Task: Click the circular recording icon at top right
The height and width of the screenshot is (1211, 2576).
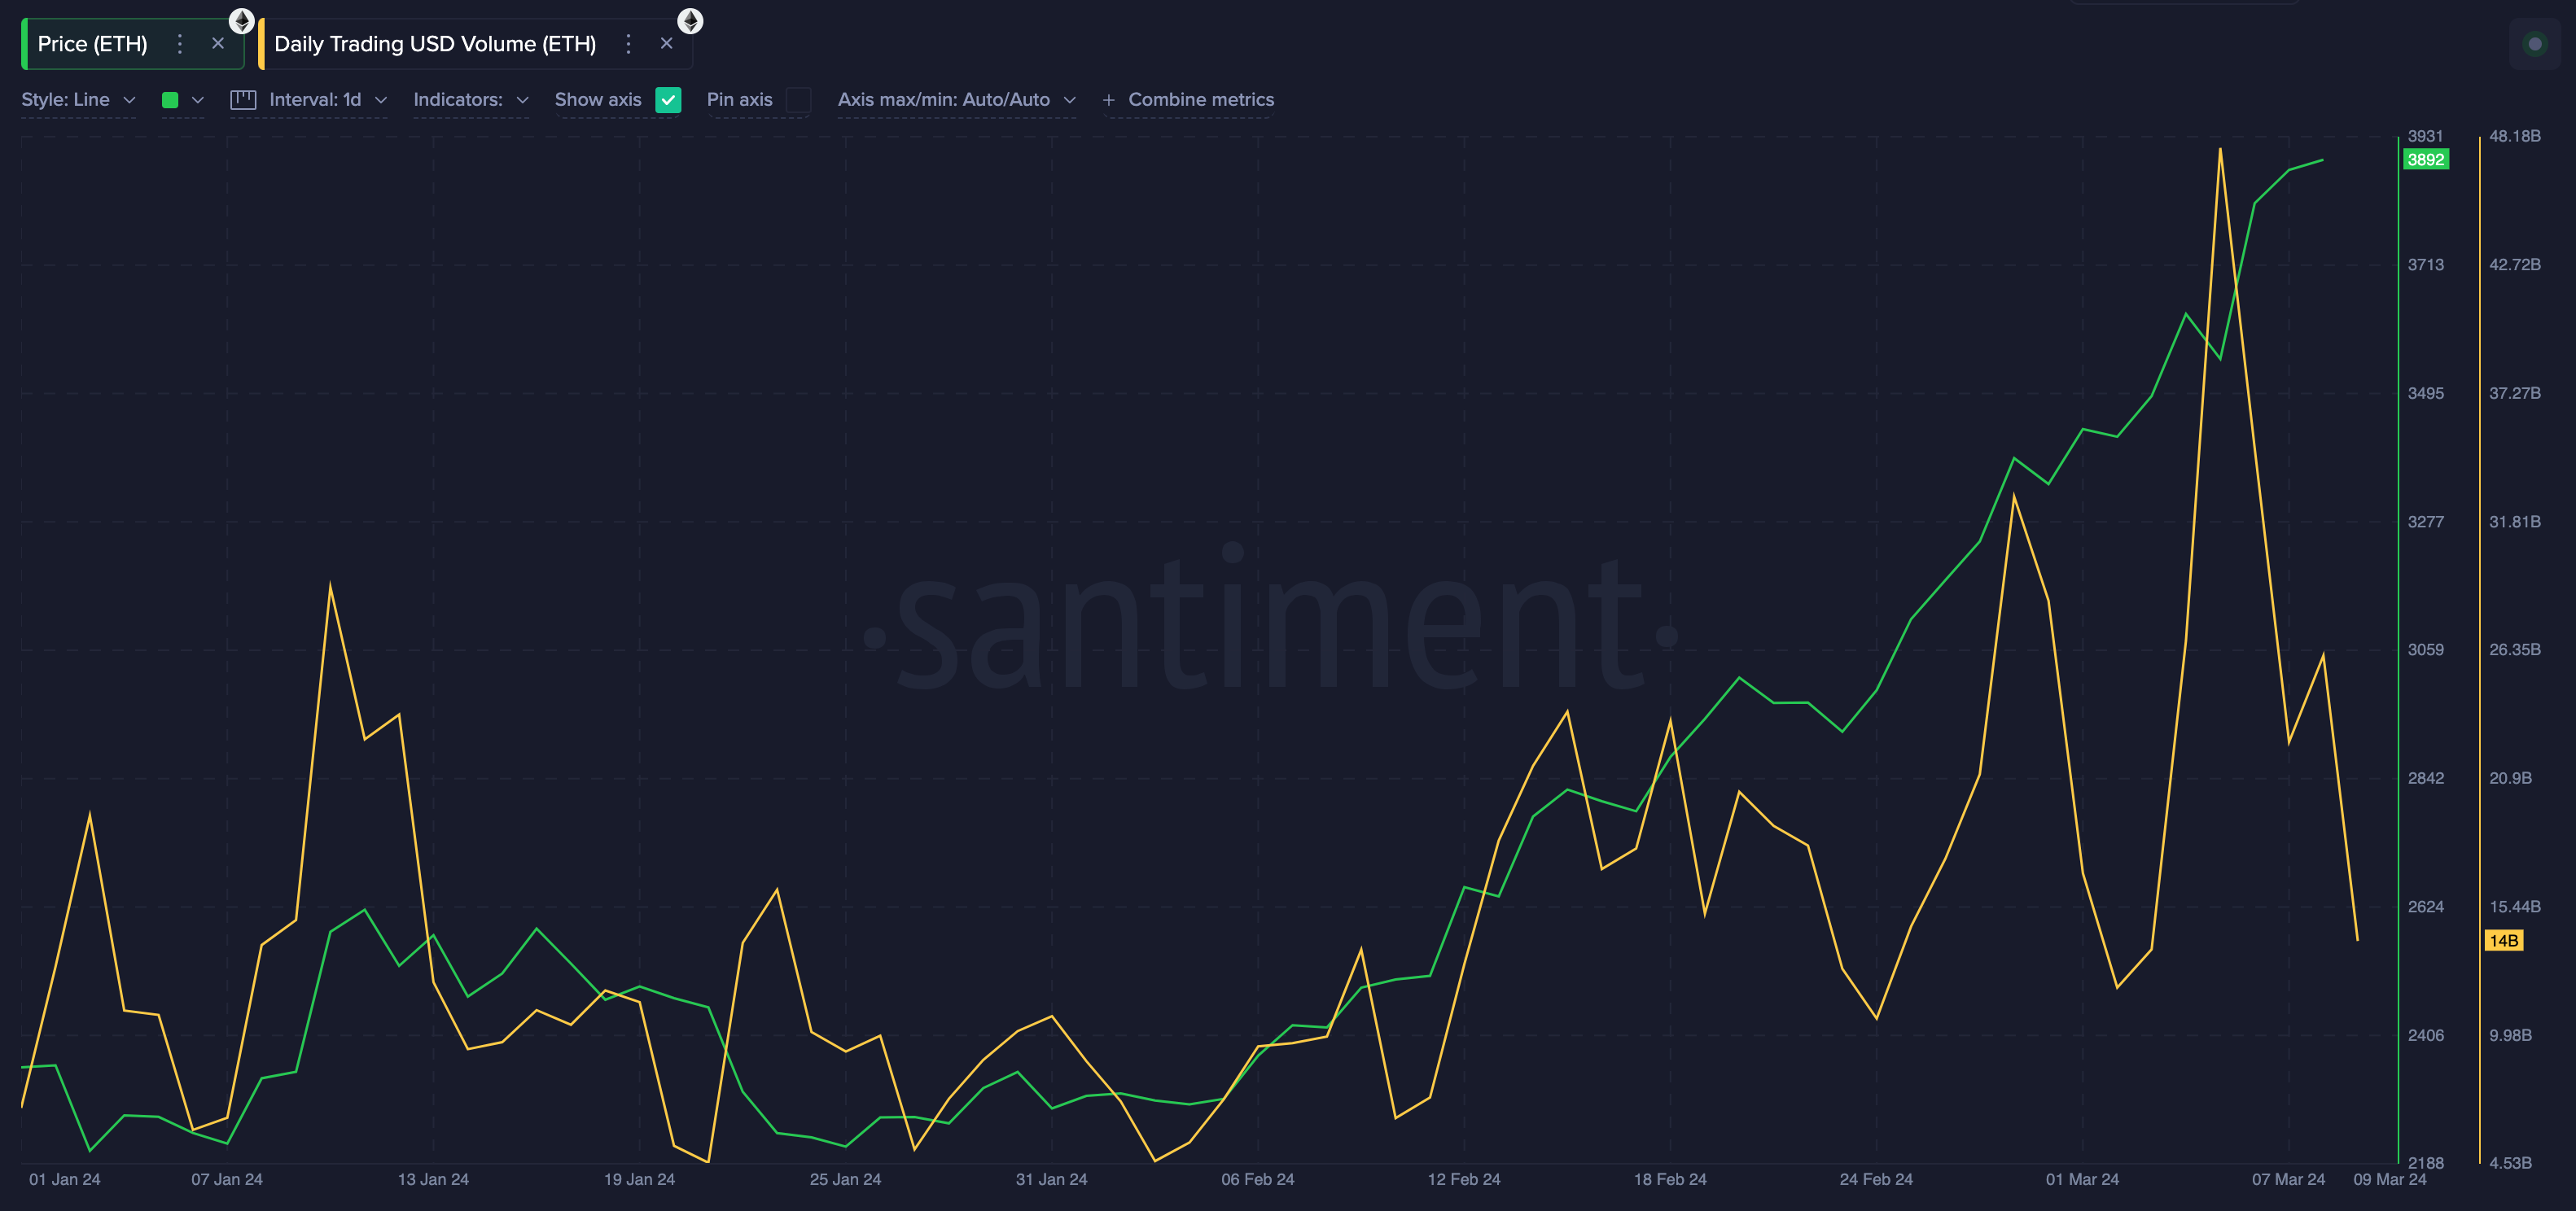Action: [x=2537, y=44]
